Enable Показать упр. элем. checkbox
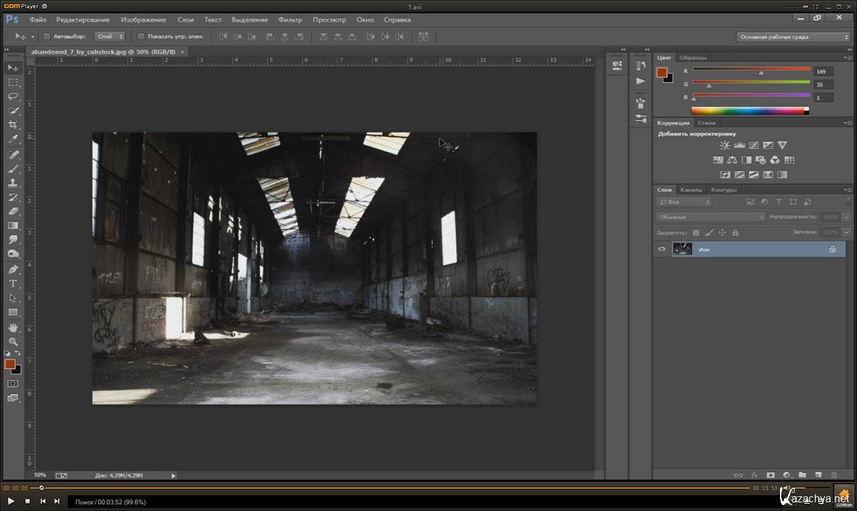The height and width of the screenshot is (511, 857). [141, 36]
